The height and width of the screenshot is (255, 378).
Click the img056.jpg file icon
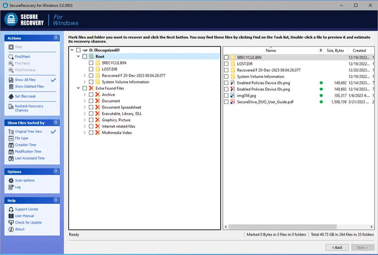[x=232, y=96]
